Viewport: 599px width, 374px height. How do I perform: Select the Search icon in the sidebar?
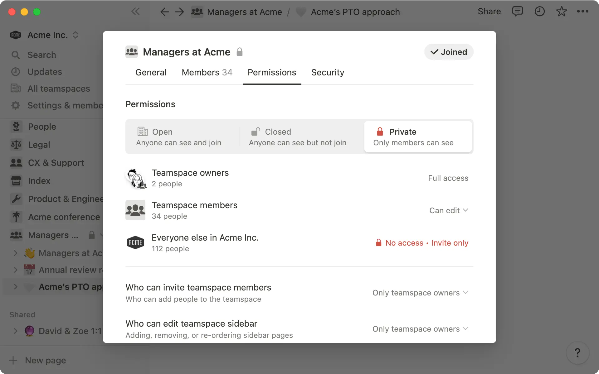point(16,55)
